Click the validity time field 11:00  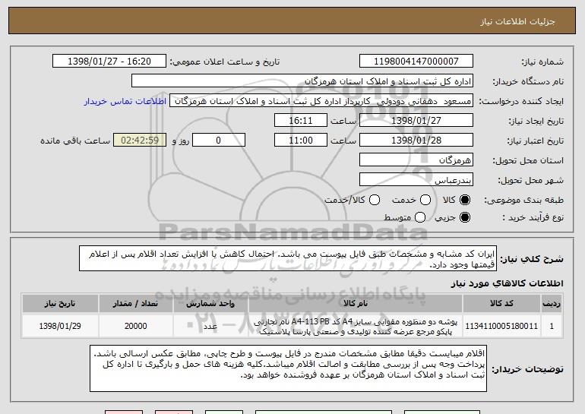click(x=301, y=141)
